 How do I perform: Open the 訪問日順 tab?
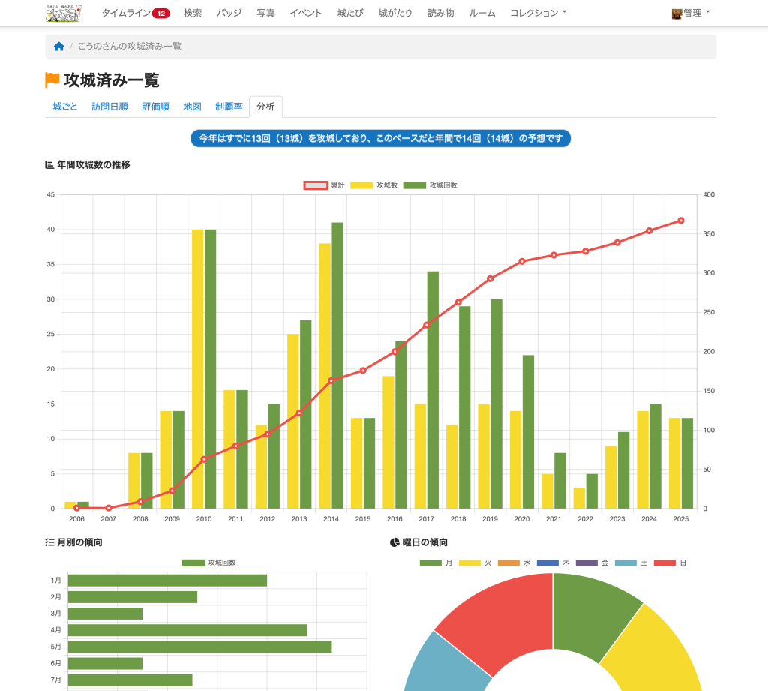109,107
